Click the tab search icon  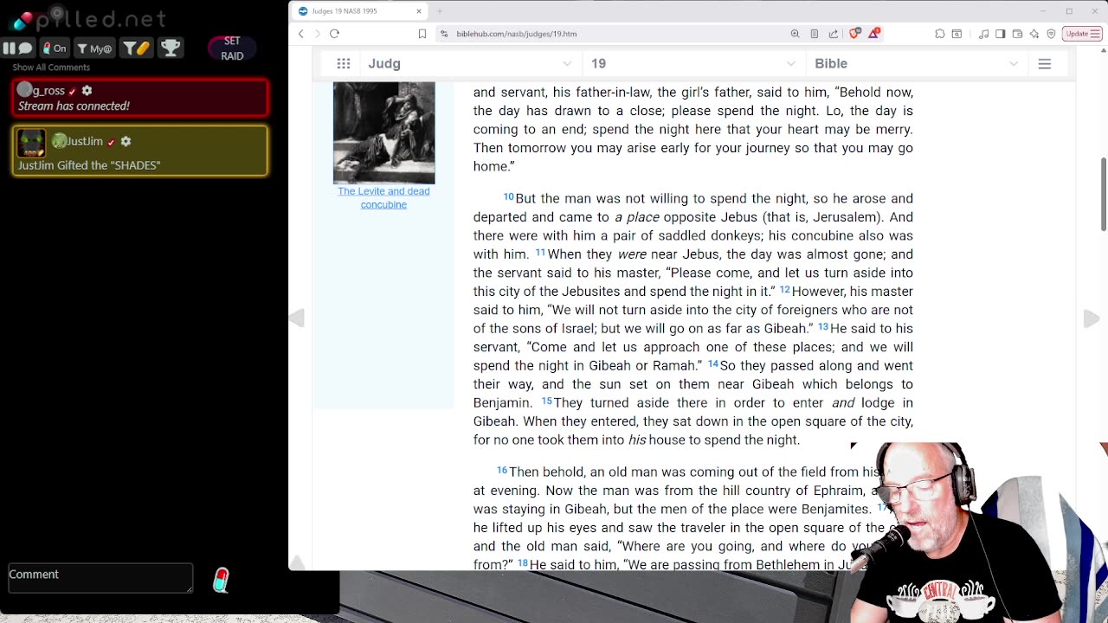pos(957,34)
